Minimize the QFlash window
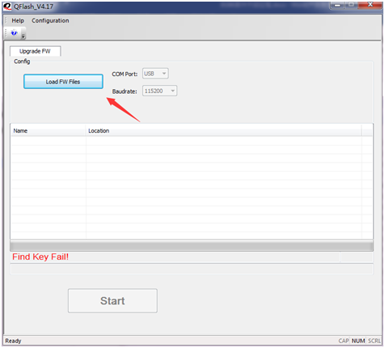The height and width of the screenshot is (348, 385). pos(337,5)
